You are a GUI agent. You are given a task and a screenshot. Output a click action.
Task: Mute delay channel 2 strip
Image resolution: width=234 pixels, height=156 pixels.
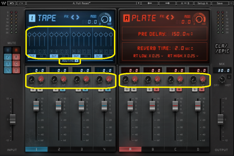click(63, 89)
